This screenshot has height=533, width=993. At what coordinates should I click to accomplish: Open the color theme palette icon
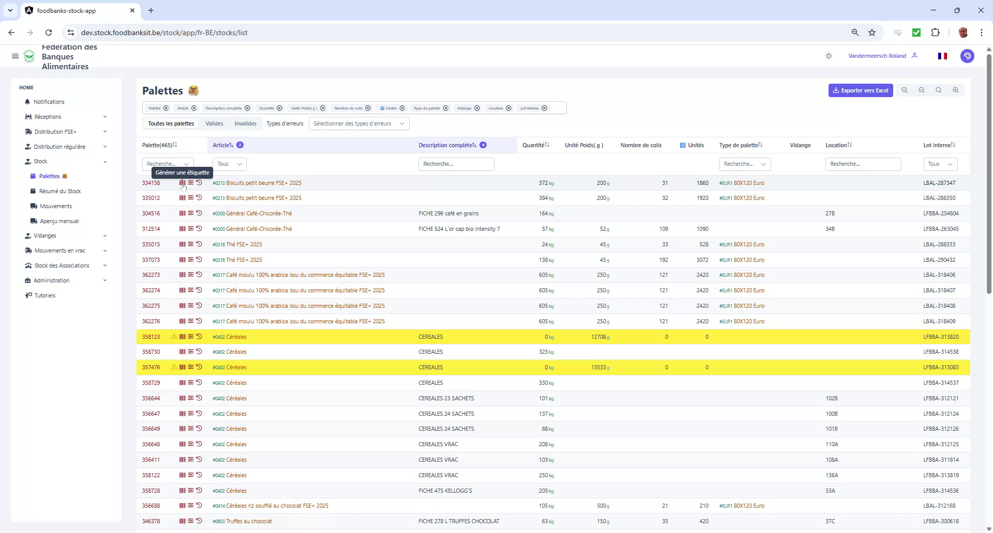tap(967, 56)
